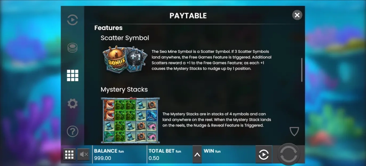Click the Bonus sea mine scatter symbol
Image resolution: width=366 pixels, height=166 pixels.
(x=114, y=60)
